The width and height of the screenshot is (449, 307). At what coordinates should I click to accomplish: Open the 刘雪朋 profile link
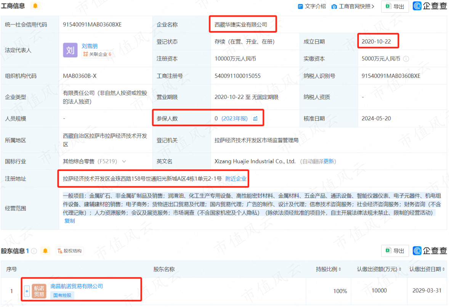pyautogui.click(x=90, y=46)
